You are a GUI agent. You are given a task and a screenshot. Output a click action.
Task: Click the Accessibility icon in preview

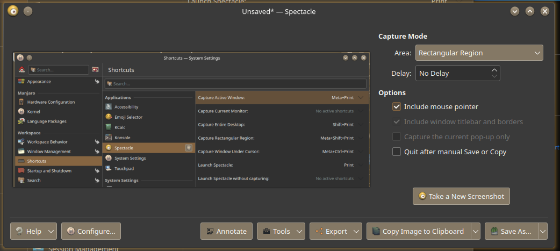tap(109, 107)
